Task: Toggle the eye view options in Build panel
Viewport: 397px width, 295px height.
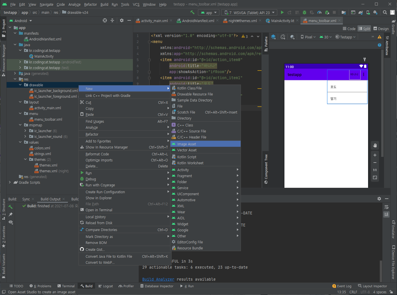Action: point(11,222)
